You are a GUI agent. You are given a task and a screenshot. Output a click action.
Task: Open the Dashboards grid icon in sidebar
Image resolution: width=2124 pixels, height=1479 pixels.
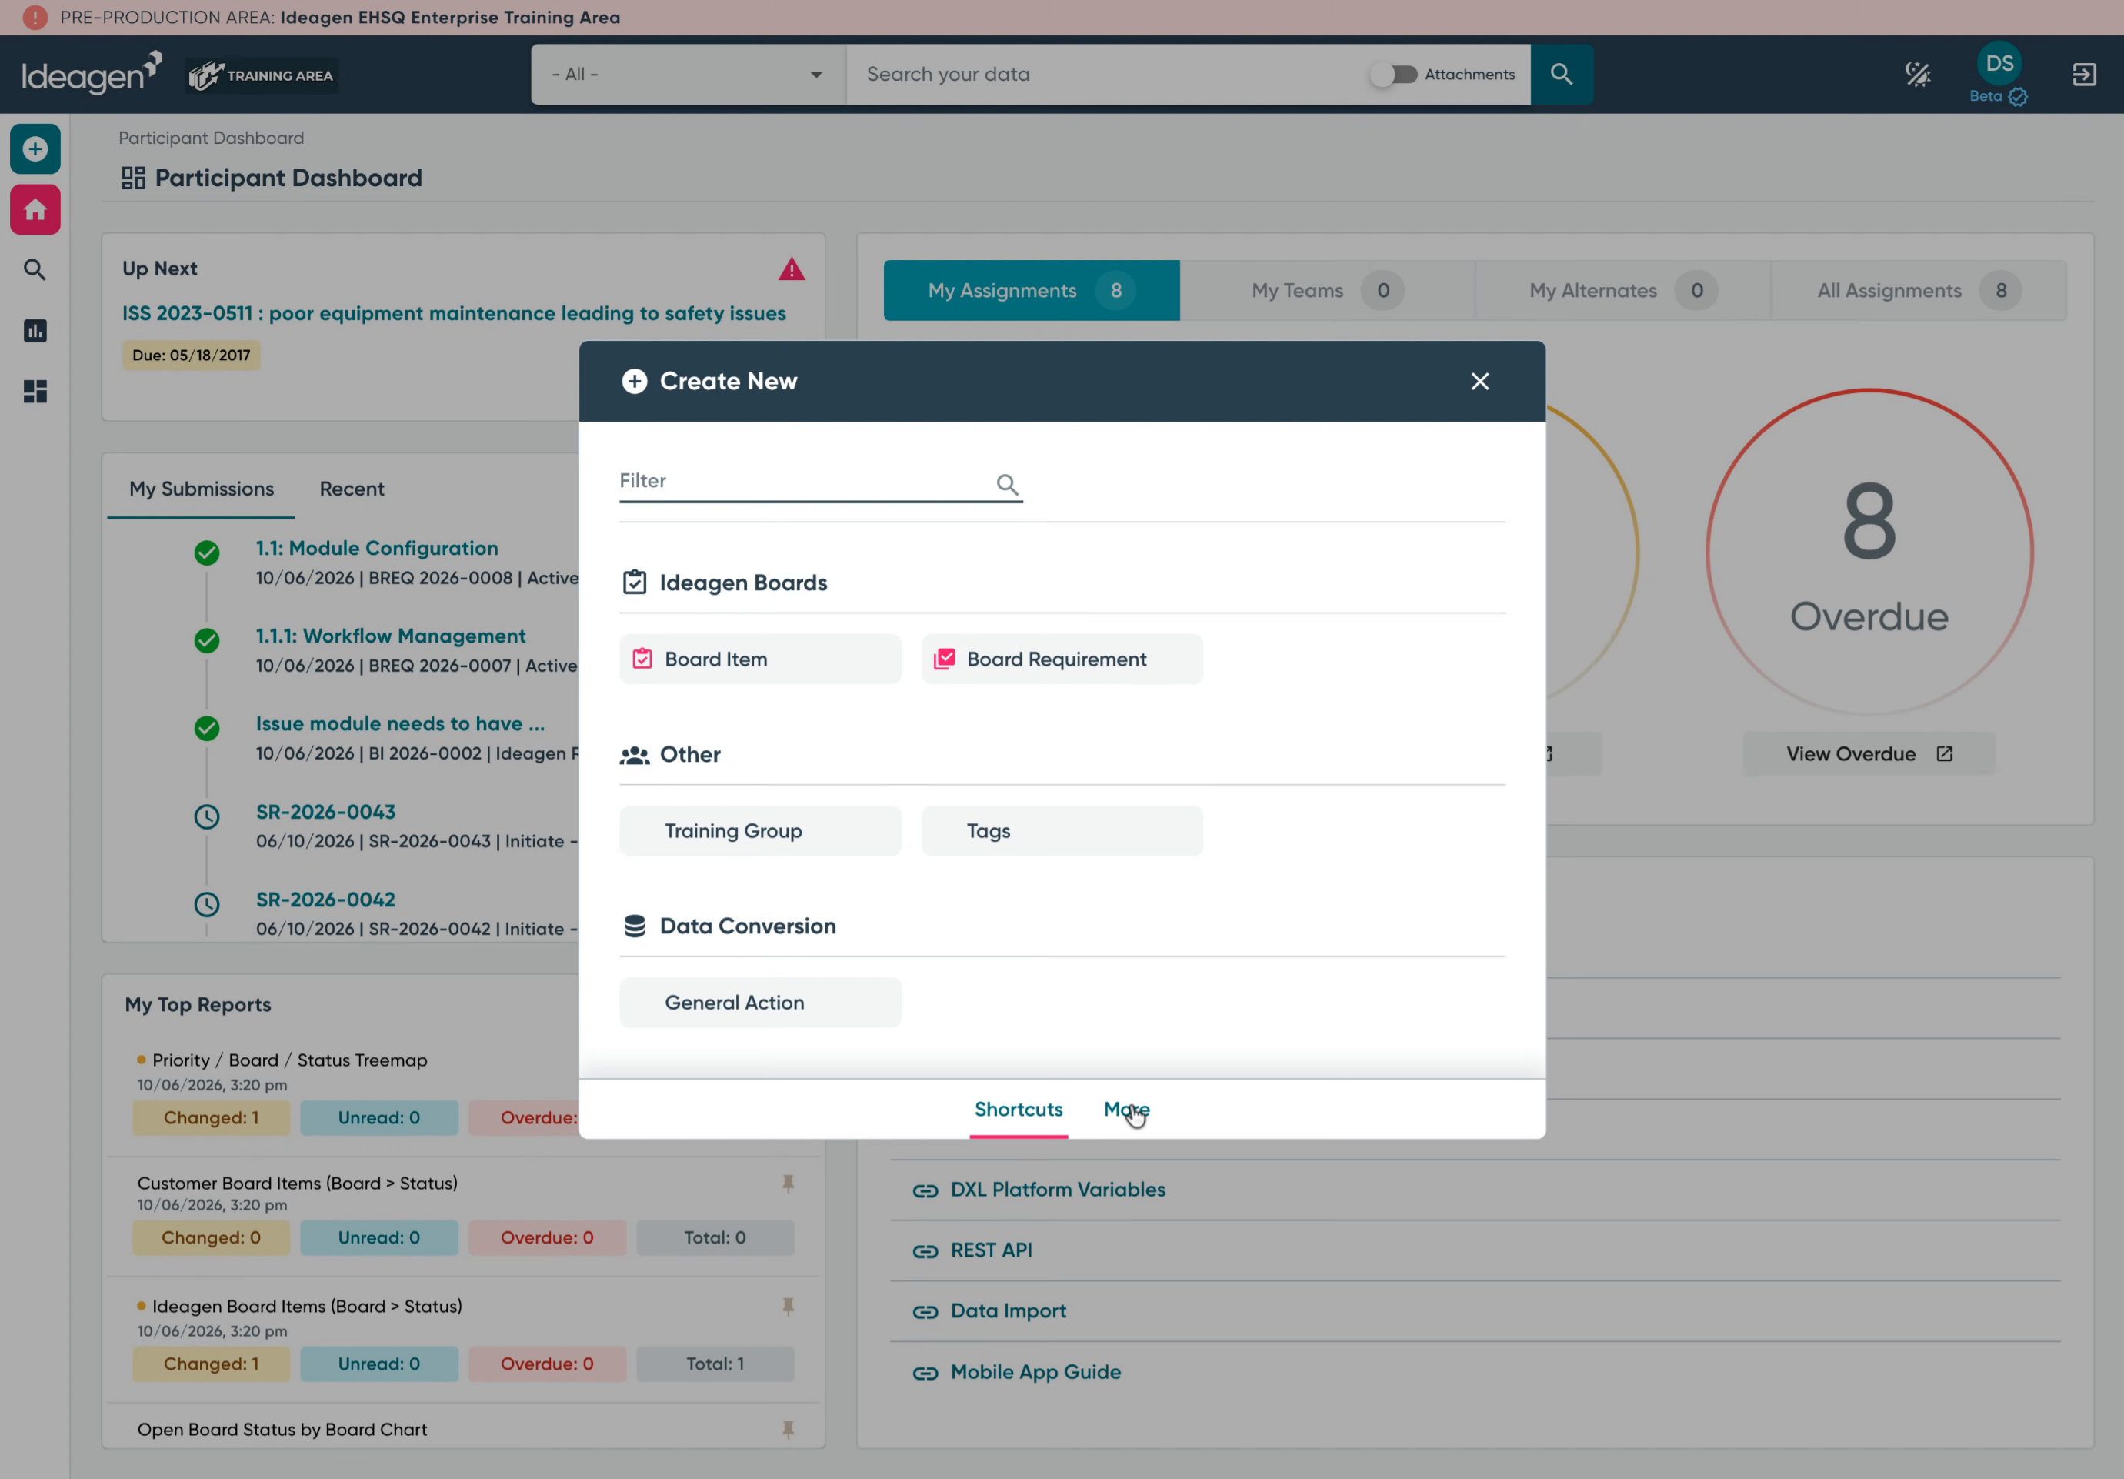pos(35,392)
